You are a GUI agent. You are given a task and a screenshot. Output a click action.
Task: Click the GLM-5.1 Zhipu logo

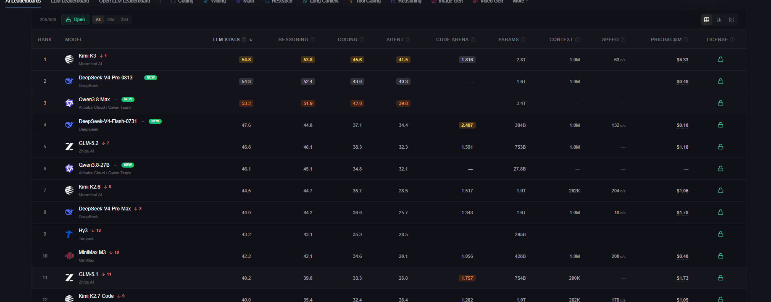pos(69,278)
